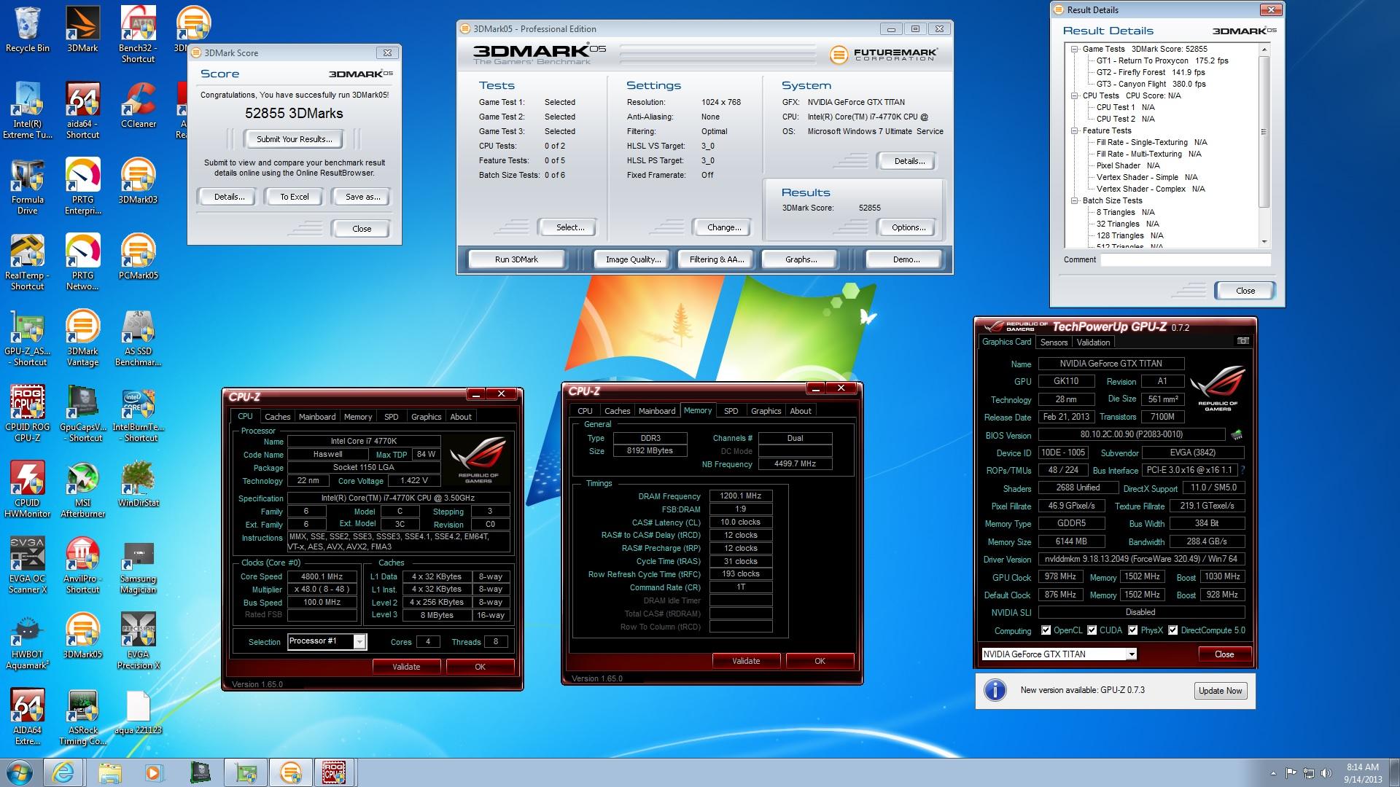Launch EVGA OC Scanner X icon
Viewport: 1400px width, 787px height.
click(28, 565)
